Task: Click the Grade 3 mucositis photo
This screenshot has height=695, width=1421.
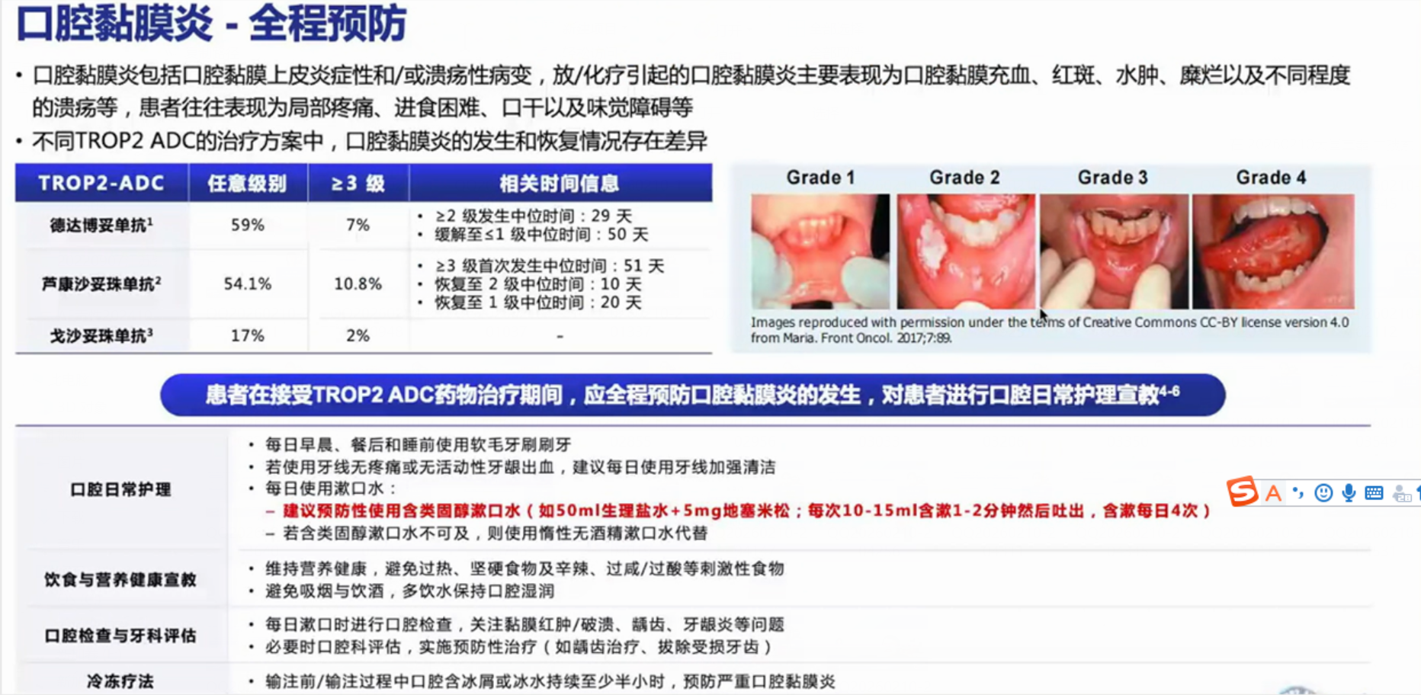Action: click(1113, 251)
